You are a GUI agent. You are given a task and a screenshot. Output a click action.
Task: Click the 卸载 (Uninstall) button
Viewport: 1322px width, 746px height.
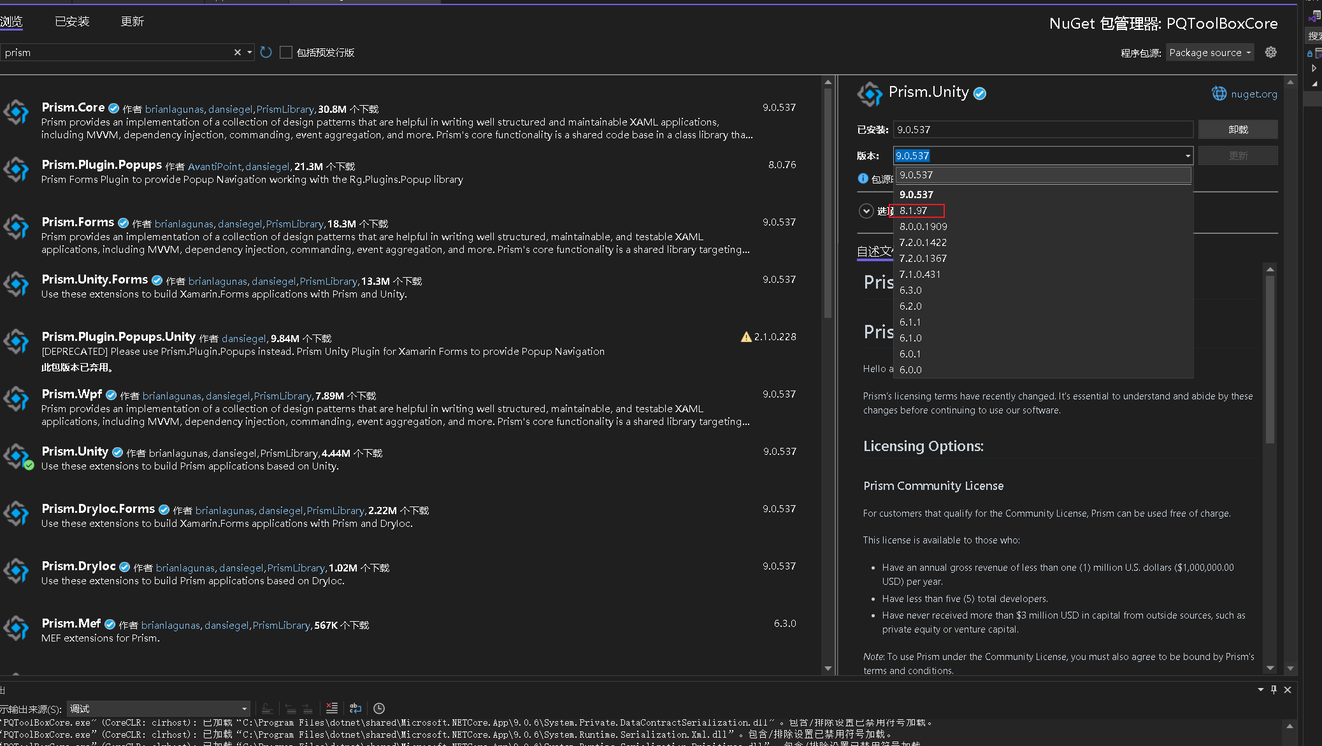coord(1237,129)
